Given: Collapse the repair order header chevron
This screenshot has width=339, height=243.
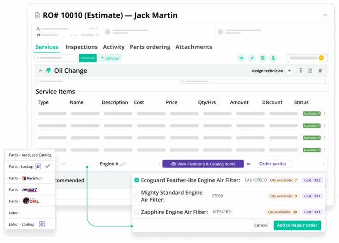Looking at the screenshot, I should pos(325,15).
